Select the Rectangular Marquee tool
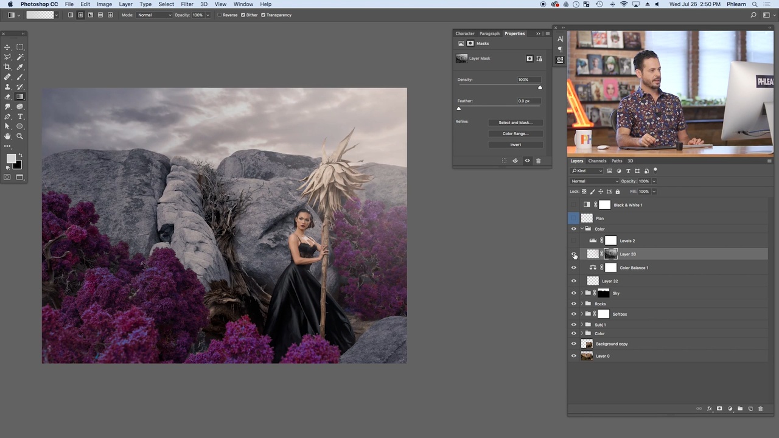779x438 pixels. coord(20,47)
